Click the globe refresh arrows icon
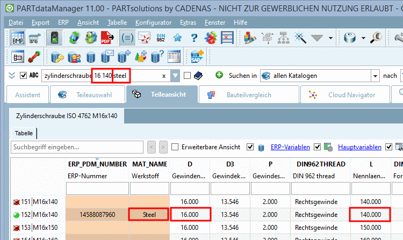The height and width of the screenshot is (240, 403). [x=74, y=38]
